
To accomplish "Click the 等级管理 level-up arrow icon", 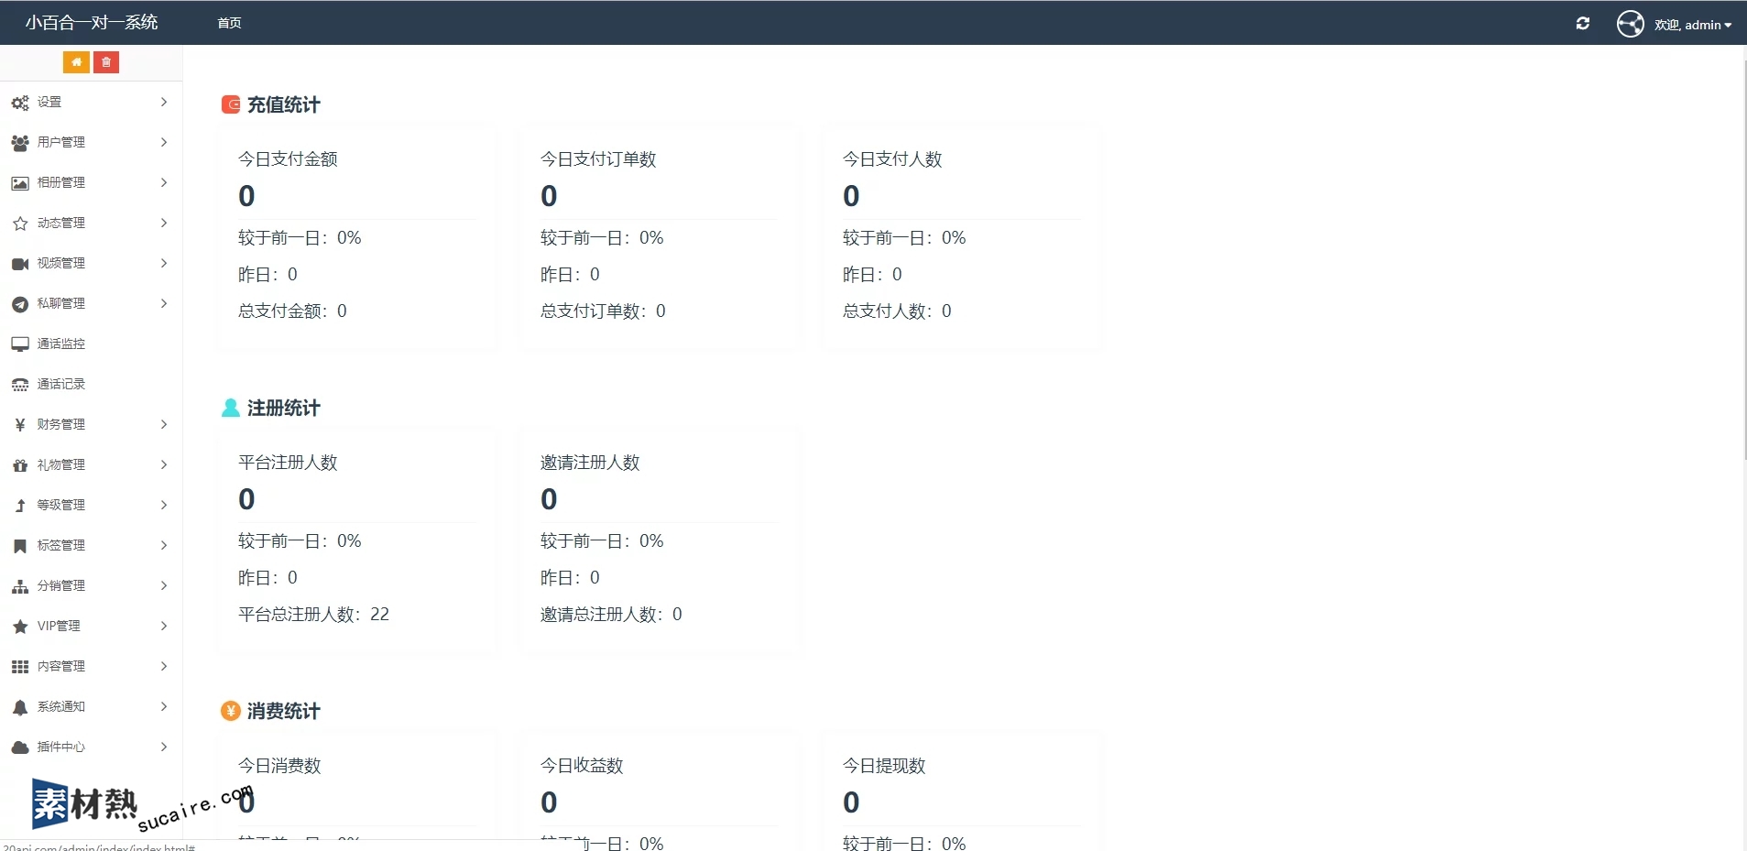I will tap(20, 506).
